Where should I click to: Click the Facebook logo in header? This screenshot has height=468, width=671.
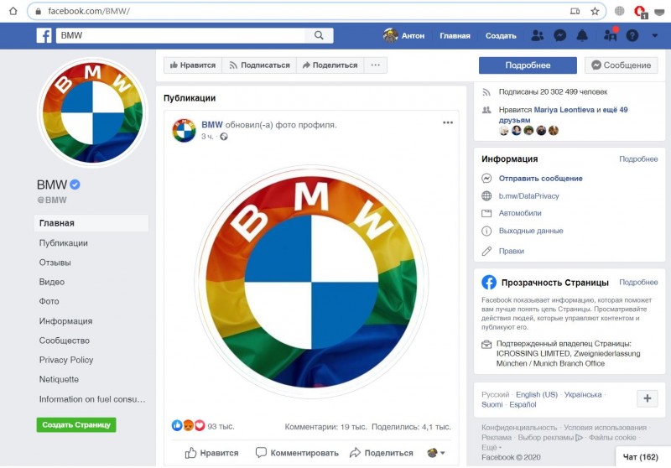pos(44,35)
